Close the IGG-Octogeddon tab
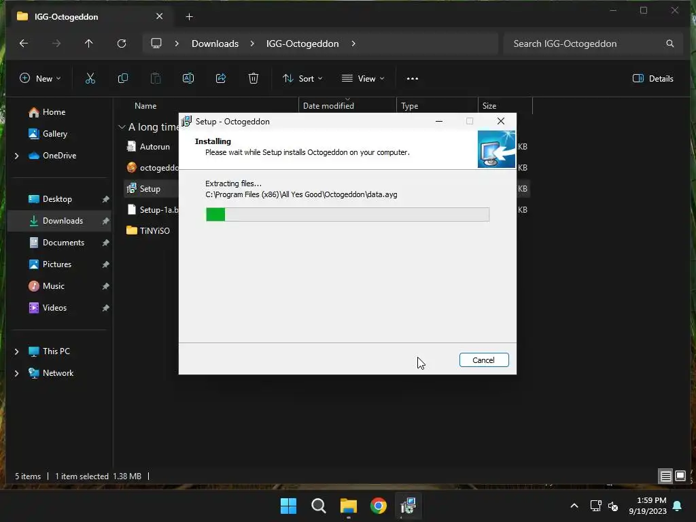696x522 pixels. 159,16
